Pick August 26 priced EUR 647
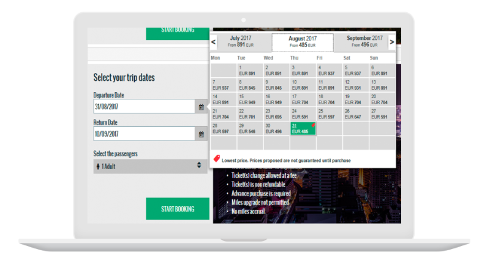The width and height of the screenshot is (490, 268). pyautogui.click(x=355, y=113)
